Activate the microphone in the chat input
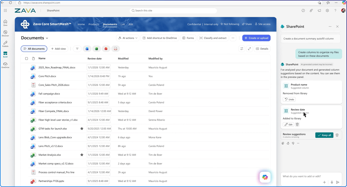The height and width of the screenshot is (187, 347). [331, 182]
